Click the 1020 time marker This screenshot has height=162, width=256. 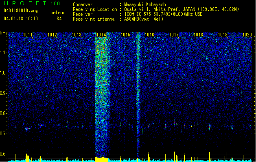coord(247,35)
